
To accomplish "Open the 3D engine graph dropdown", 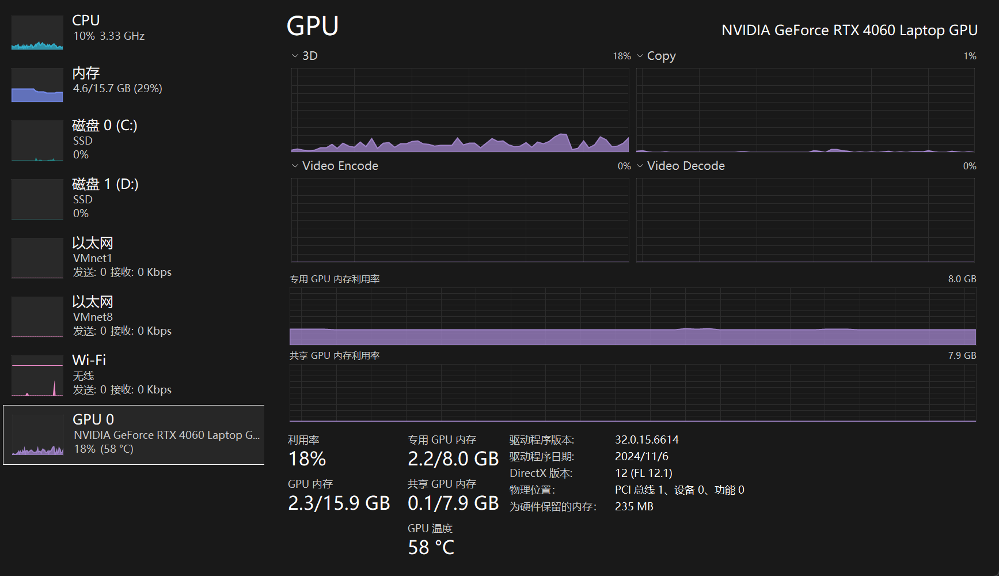I will 295,56.
